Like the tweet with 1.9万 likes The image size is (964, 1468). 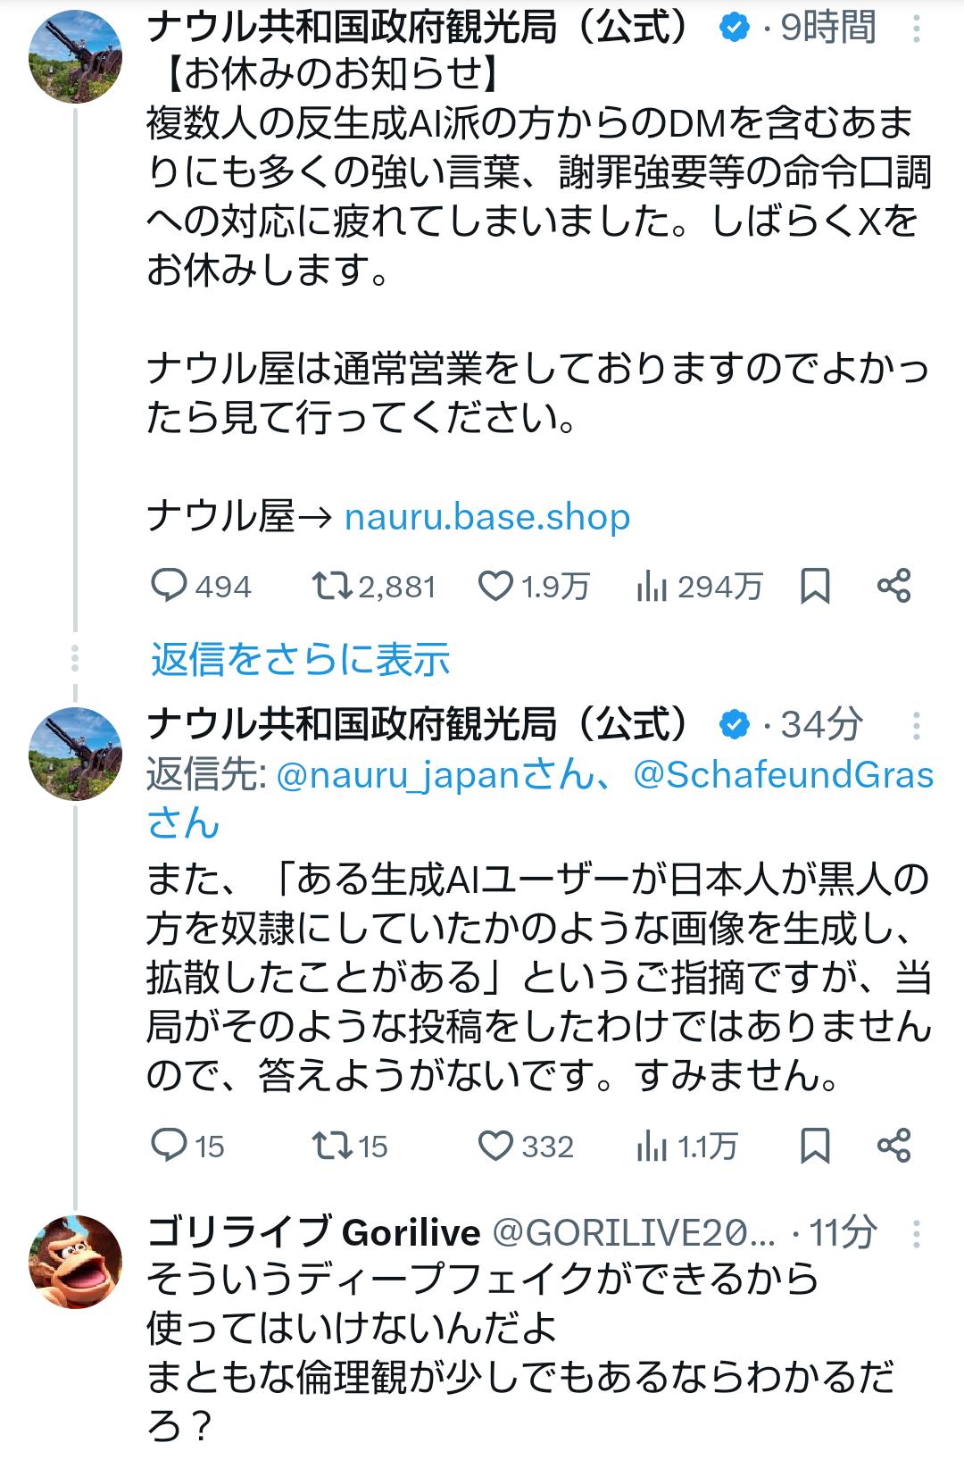point(500,586)
